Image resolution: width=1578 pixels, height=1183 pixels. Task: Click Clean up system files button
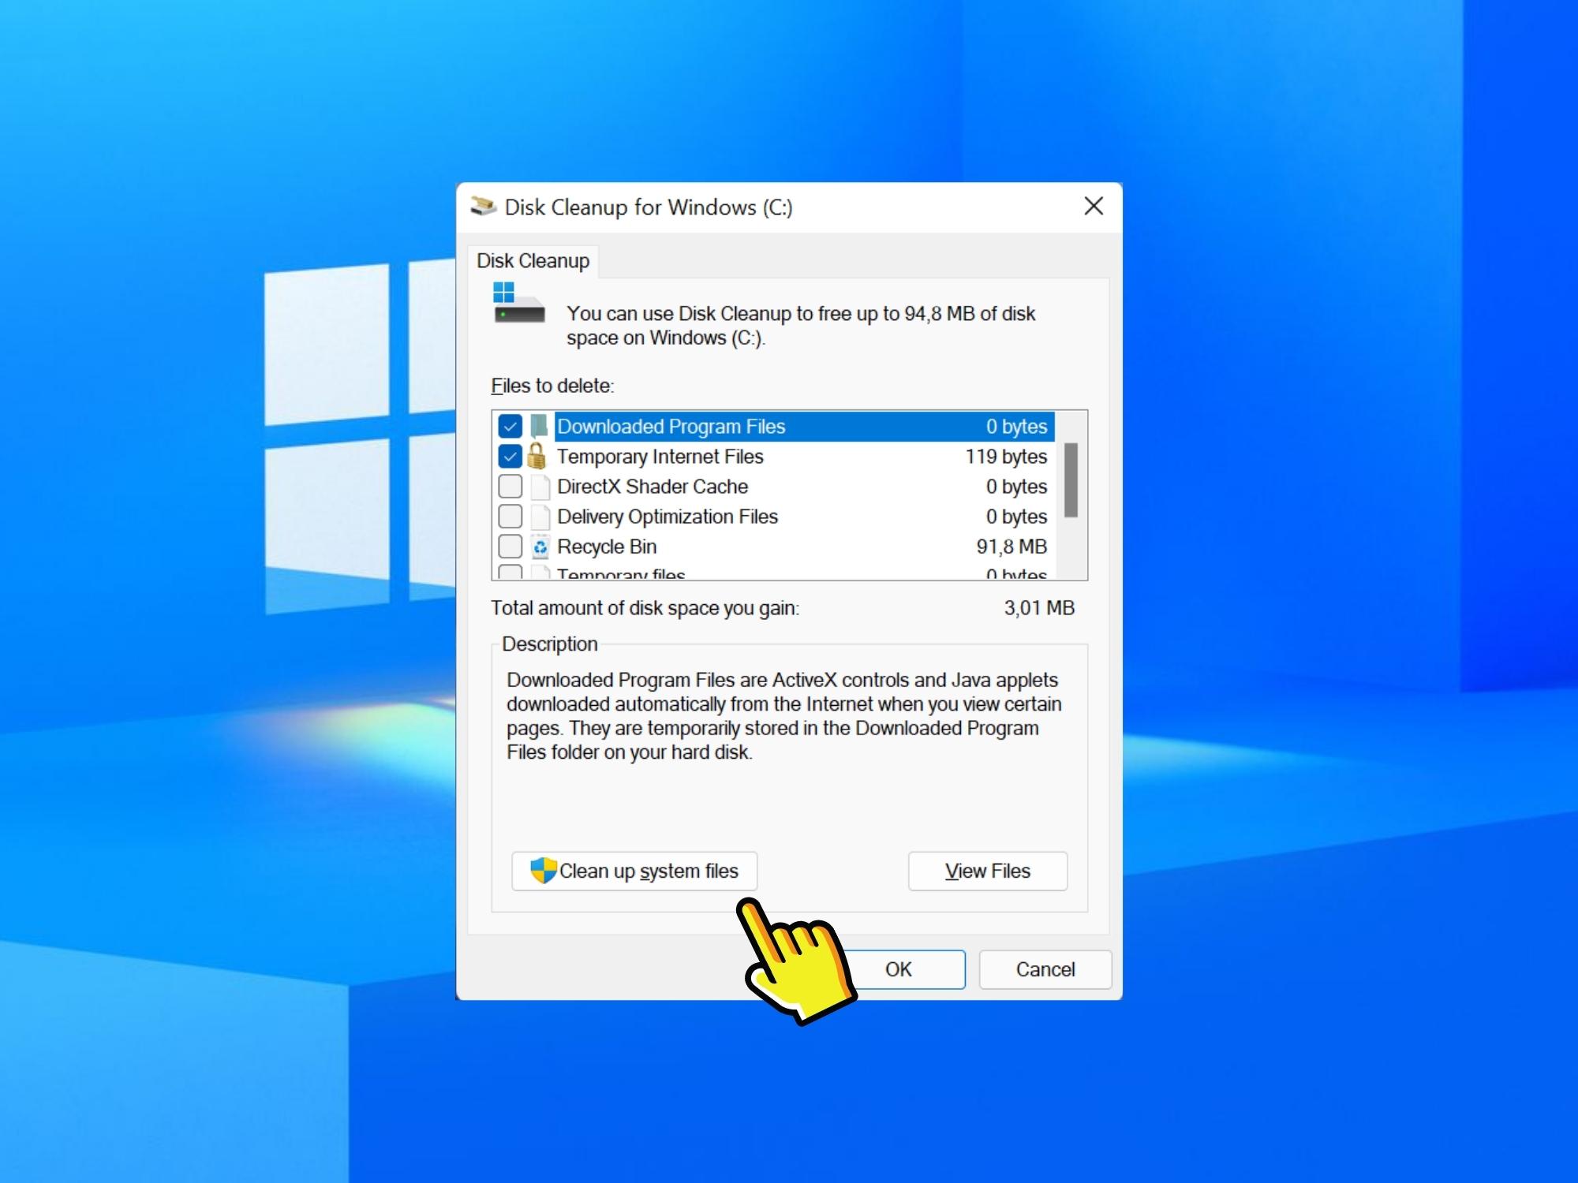(x=634, y=871)
